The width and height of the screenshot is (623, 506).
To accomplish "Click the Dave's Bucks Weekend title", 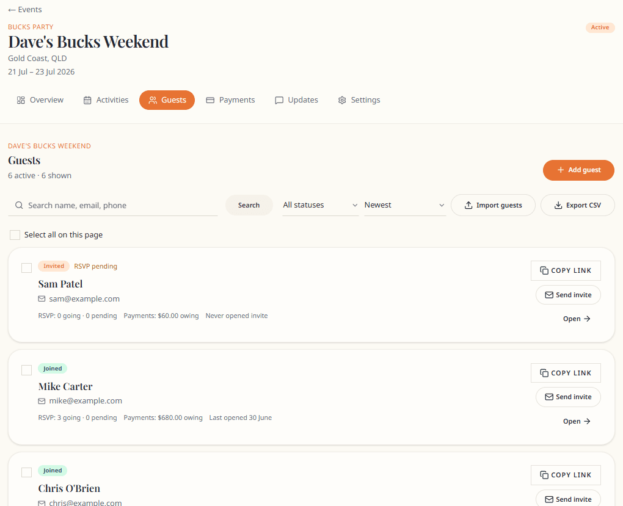I will pyautogui.click(x=88, y=42).
